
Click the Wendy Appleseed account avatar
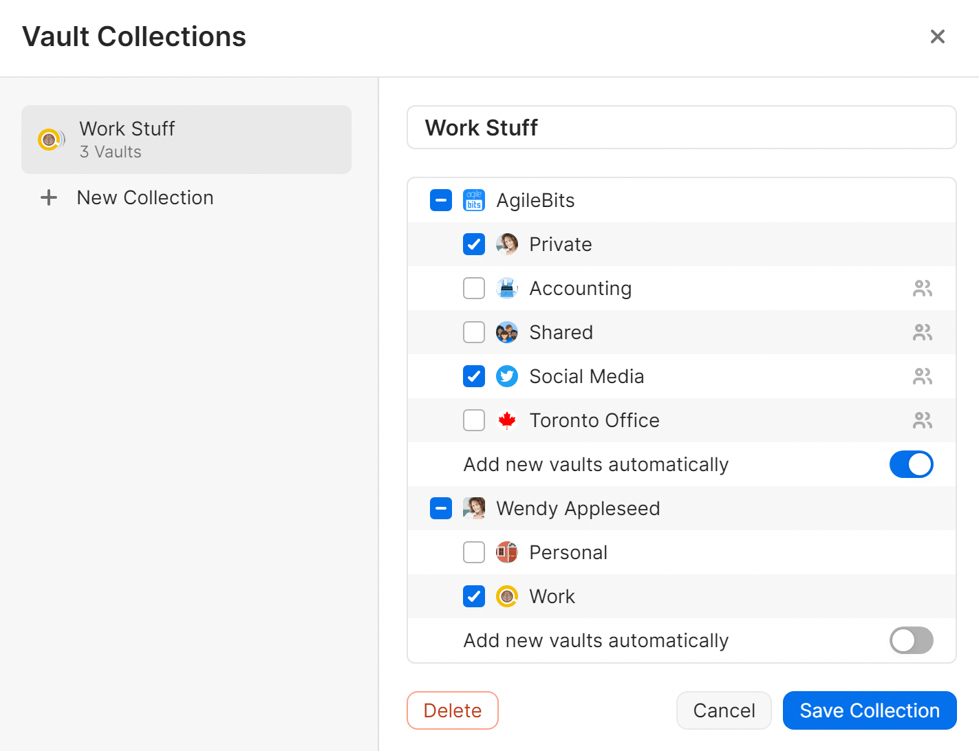click(x=474, y=508)
